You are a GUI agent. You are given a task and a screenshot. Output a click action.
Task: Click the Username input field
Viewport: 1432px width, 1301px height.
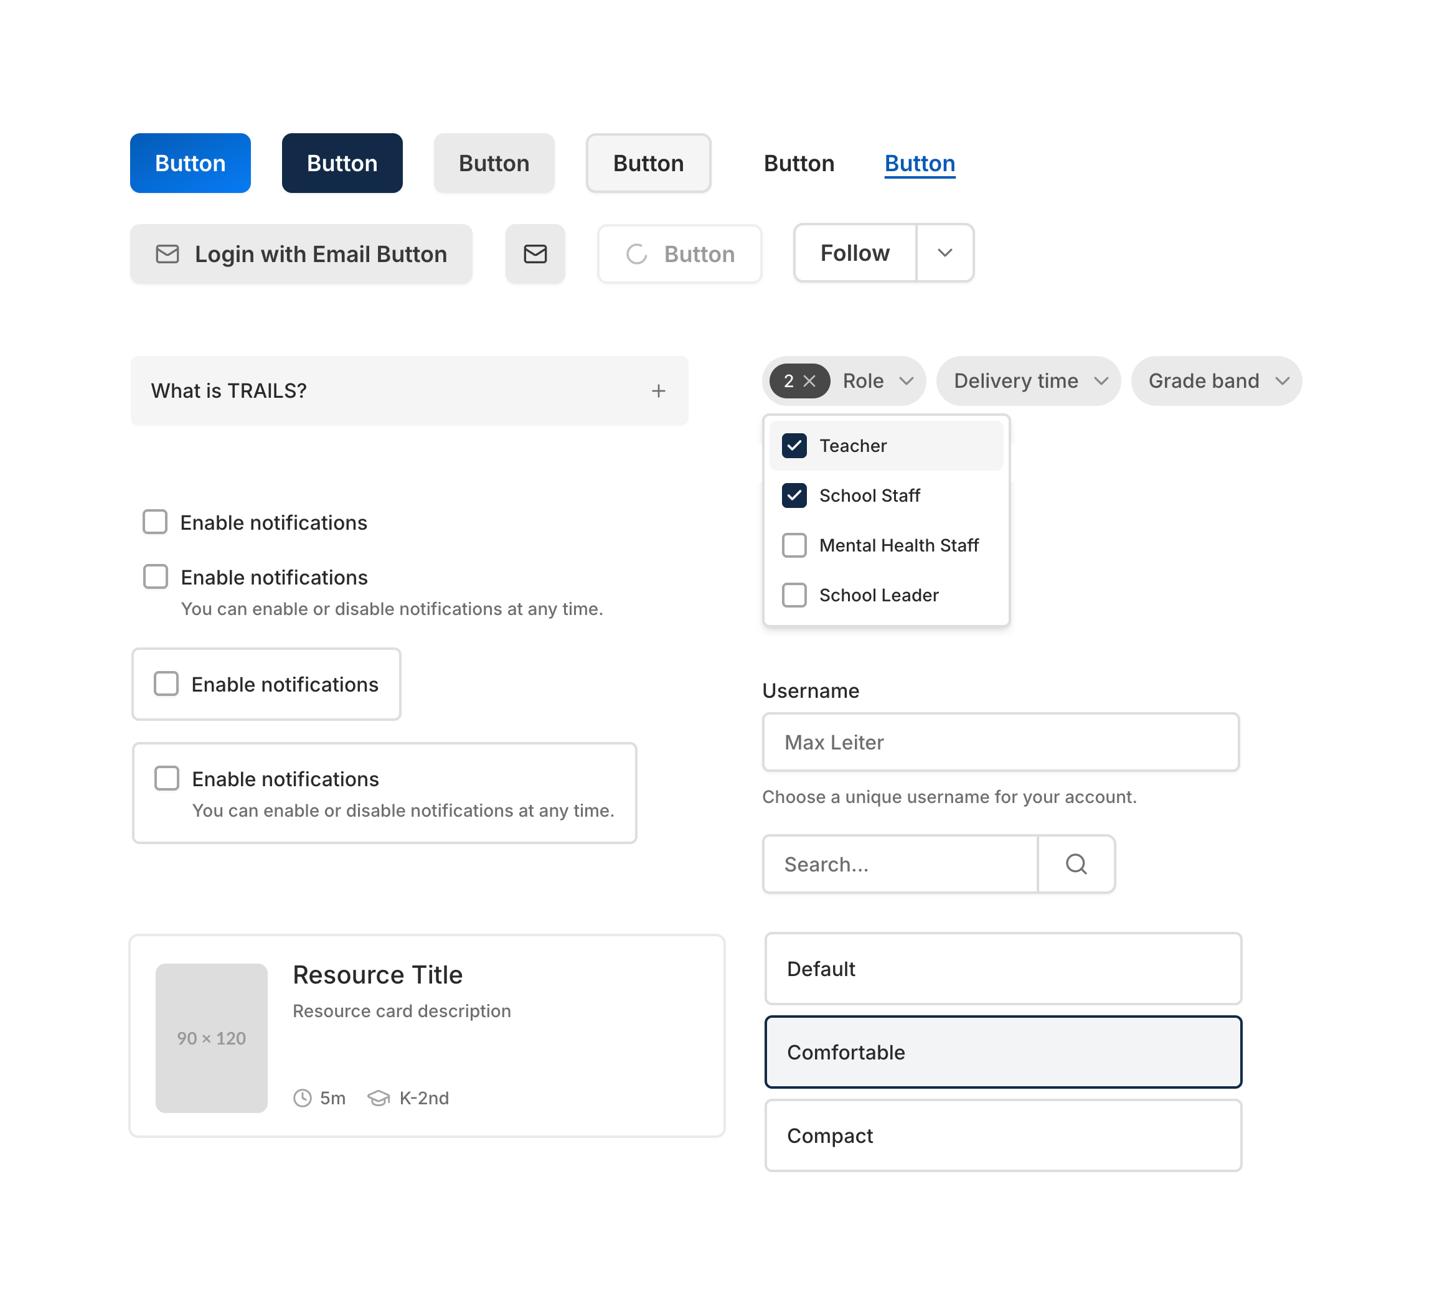tap(1001, 742)
